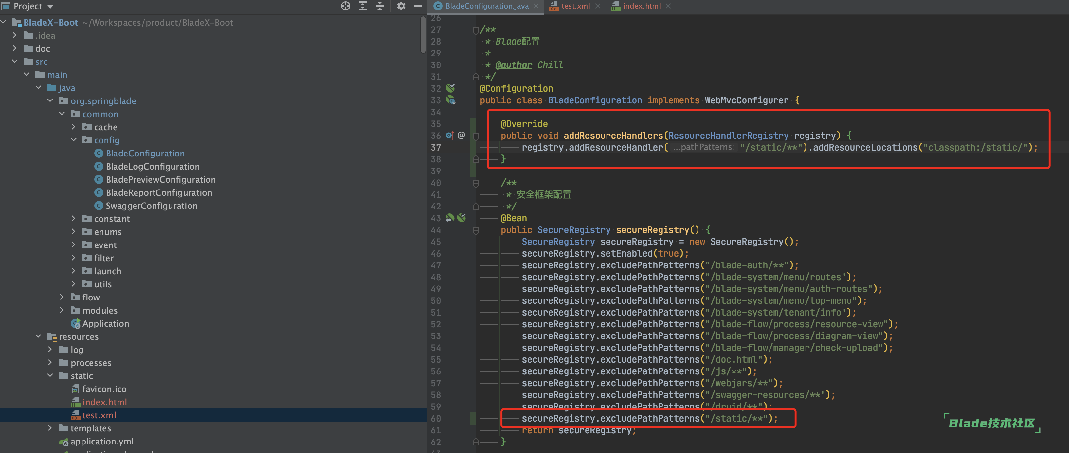Expand the constant package
Image resolution: width=1069 pixels, height=453 pixels.
click(x=73, y=219)
